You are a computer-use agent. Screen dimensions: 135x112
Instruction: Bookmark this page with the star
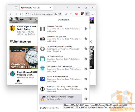pos(60,14)
